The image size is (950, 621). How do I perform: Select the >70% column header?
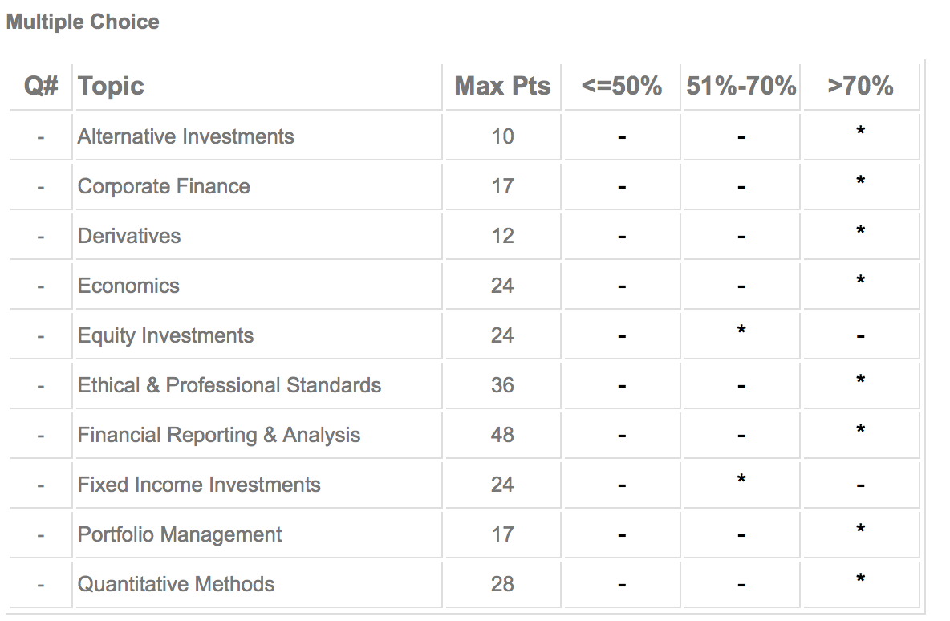click(860, 86)
